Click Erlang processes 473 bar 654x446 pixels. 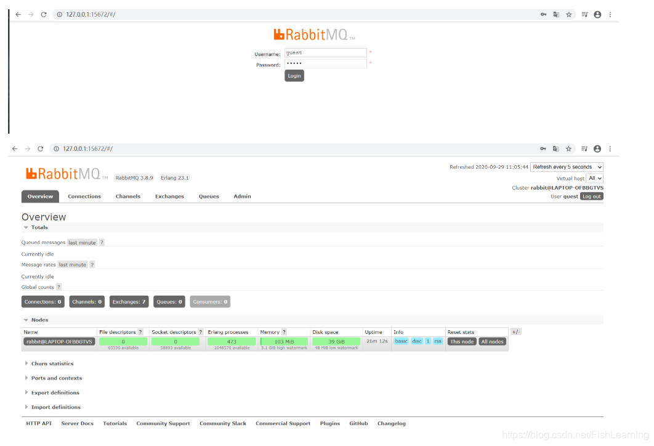(x=232, y=342)
